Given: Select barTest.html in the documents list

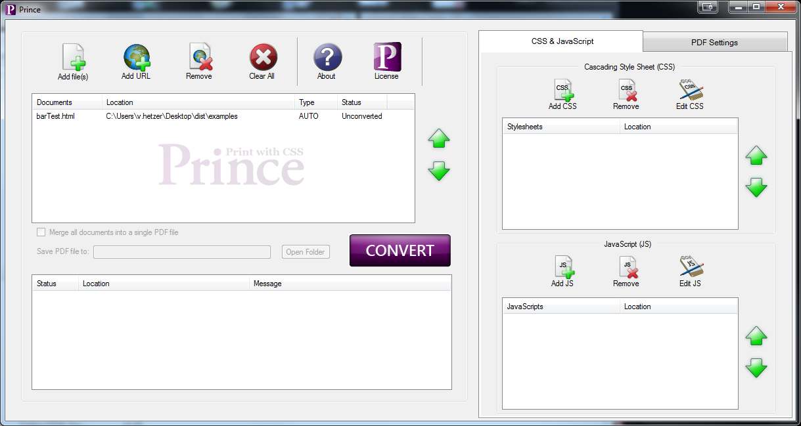Looking at the screenshot, I should point(55,116).
